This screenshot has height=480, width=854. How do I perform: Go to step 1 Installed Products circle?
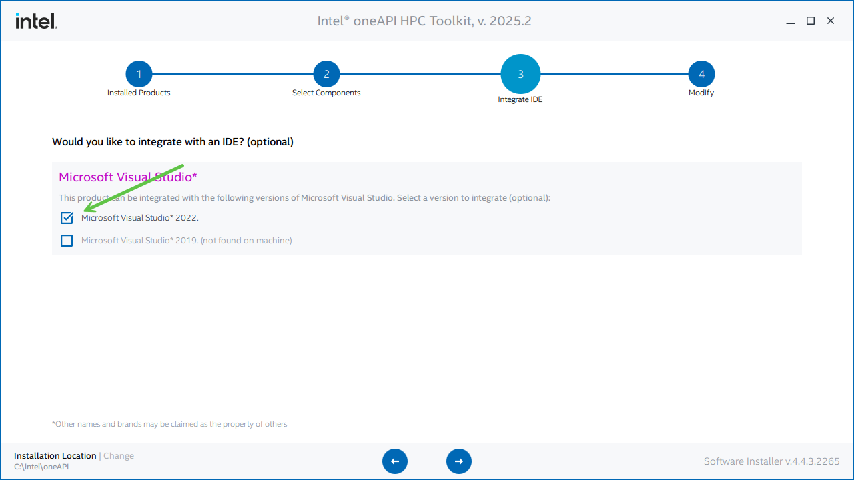[139, 74]
